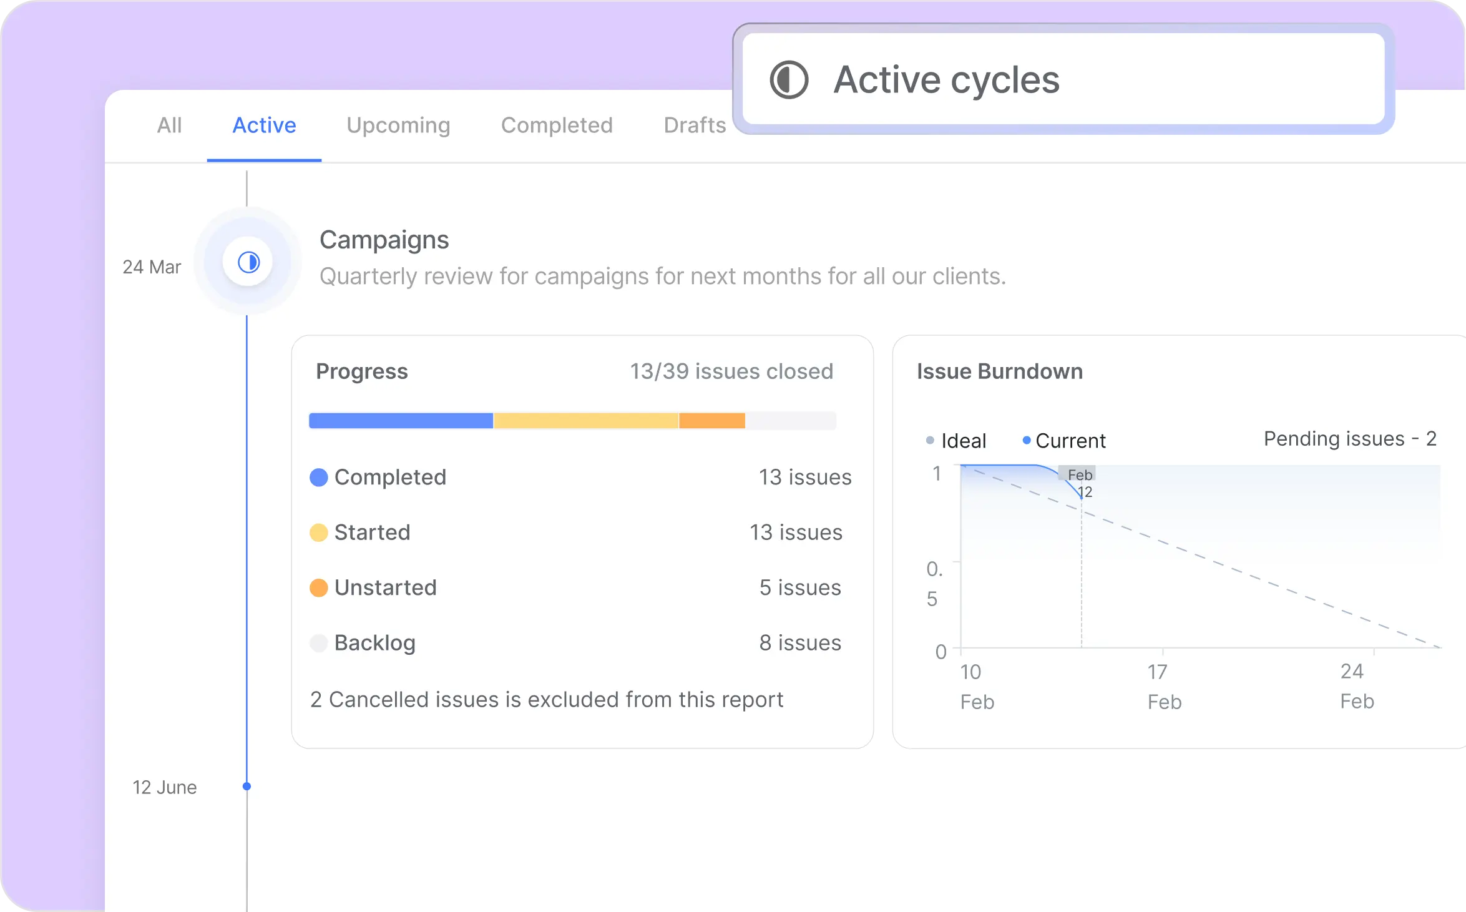This screenshot has height=912, width=1466.
Task: Click the blue Completed status dot
Action: click(318, 478)
